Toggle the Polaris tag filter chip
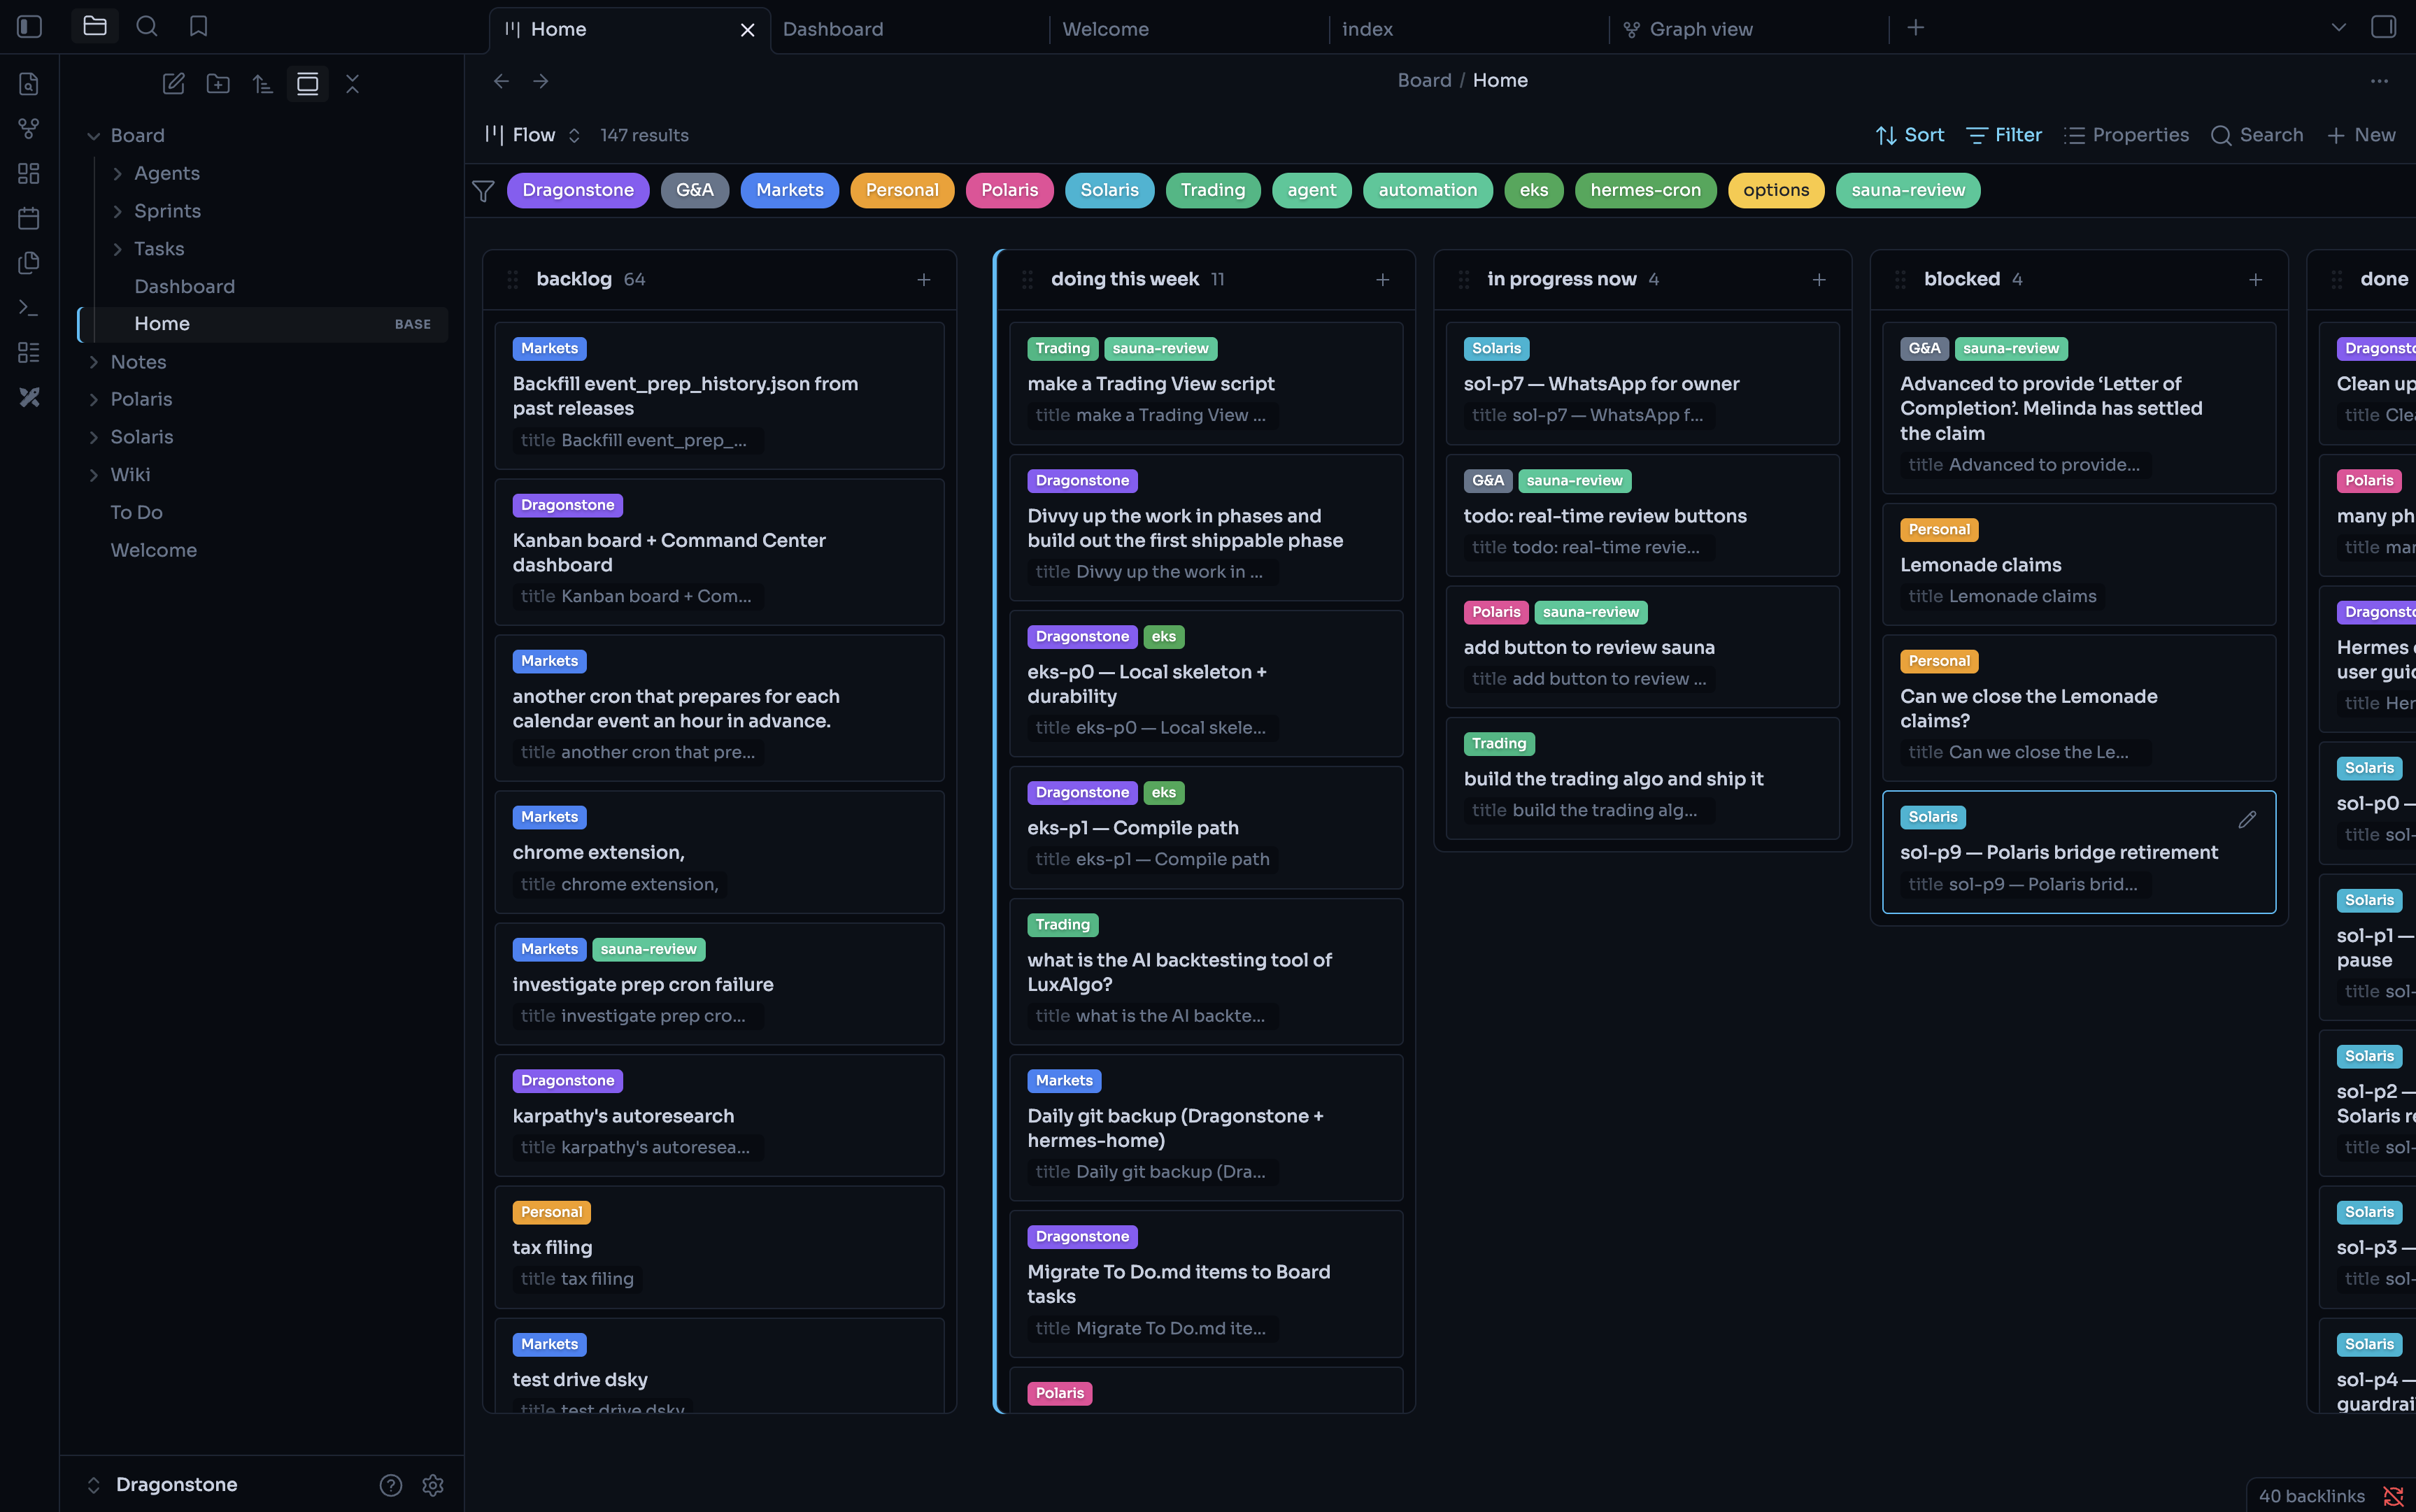The image size is (2416, 1512). pos(1010,190)
